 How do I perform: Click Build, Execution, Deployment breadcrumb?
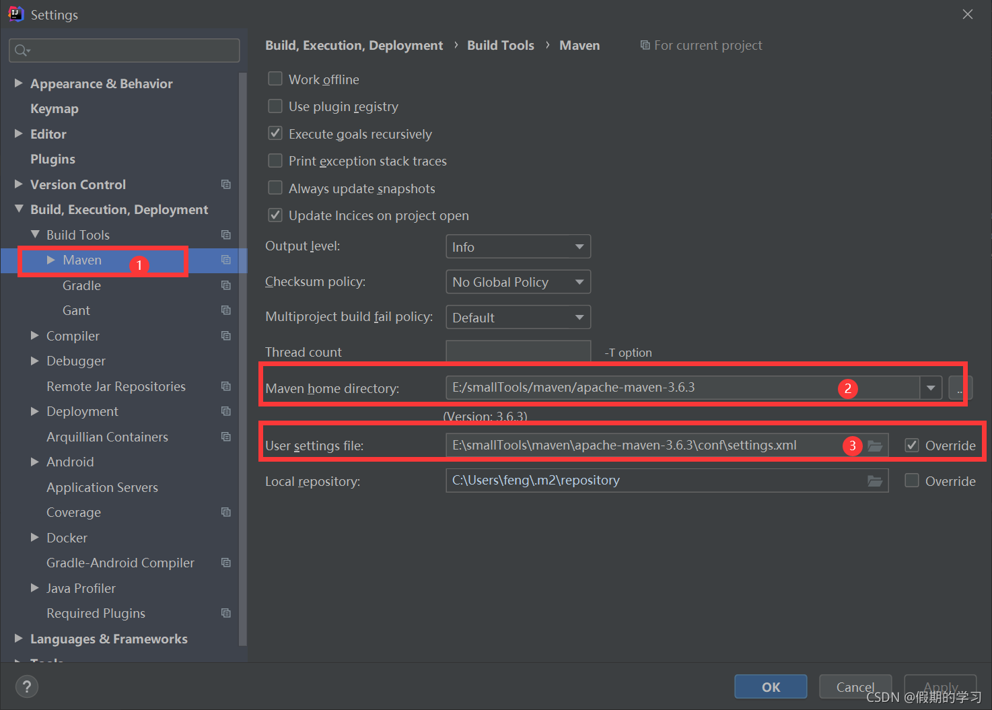click(354, 45)
